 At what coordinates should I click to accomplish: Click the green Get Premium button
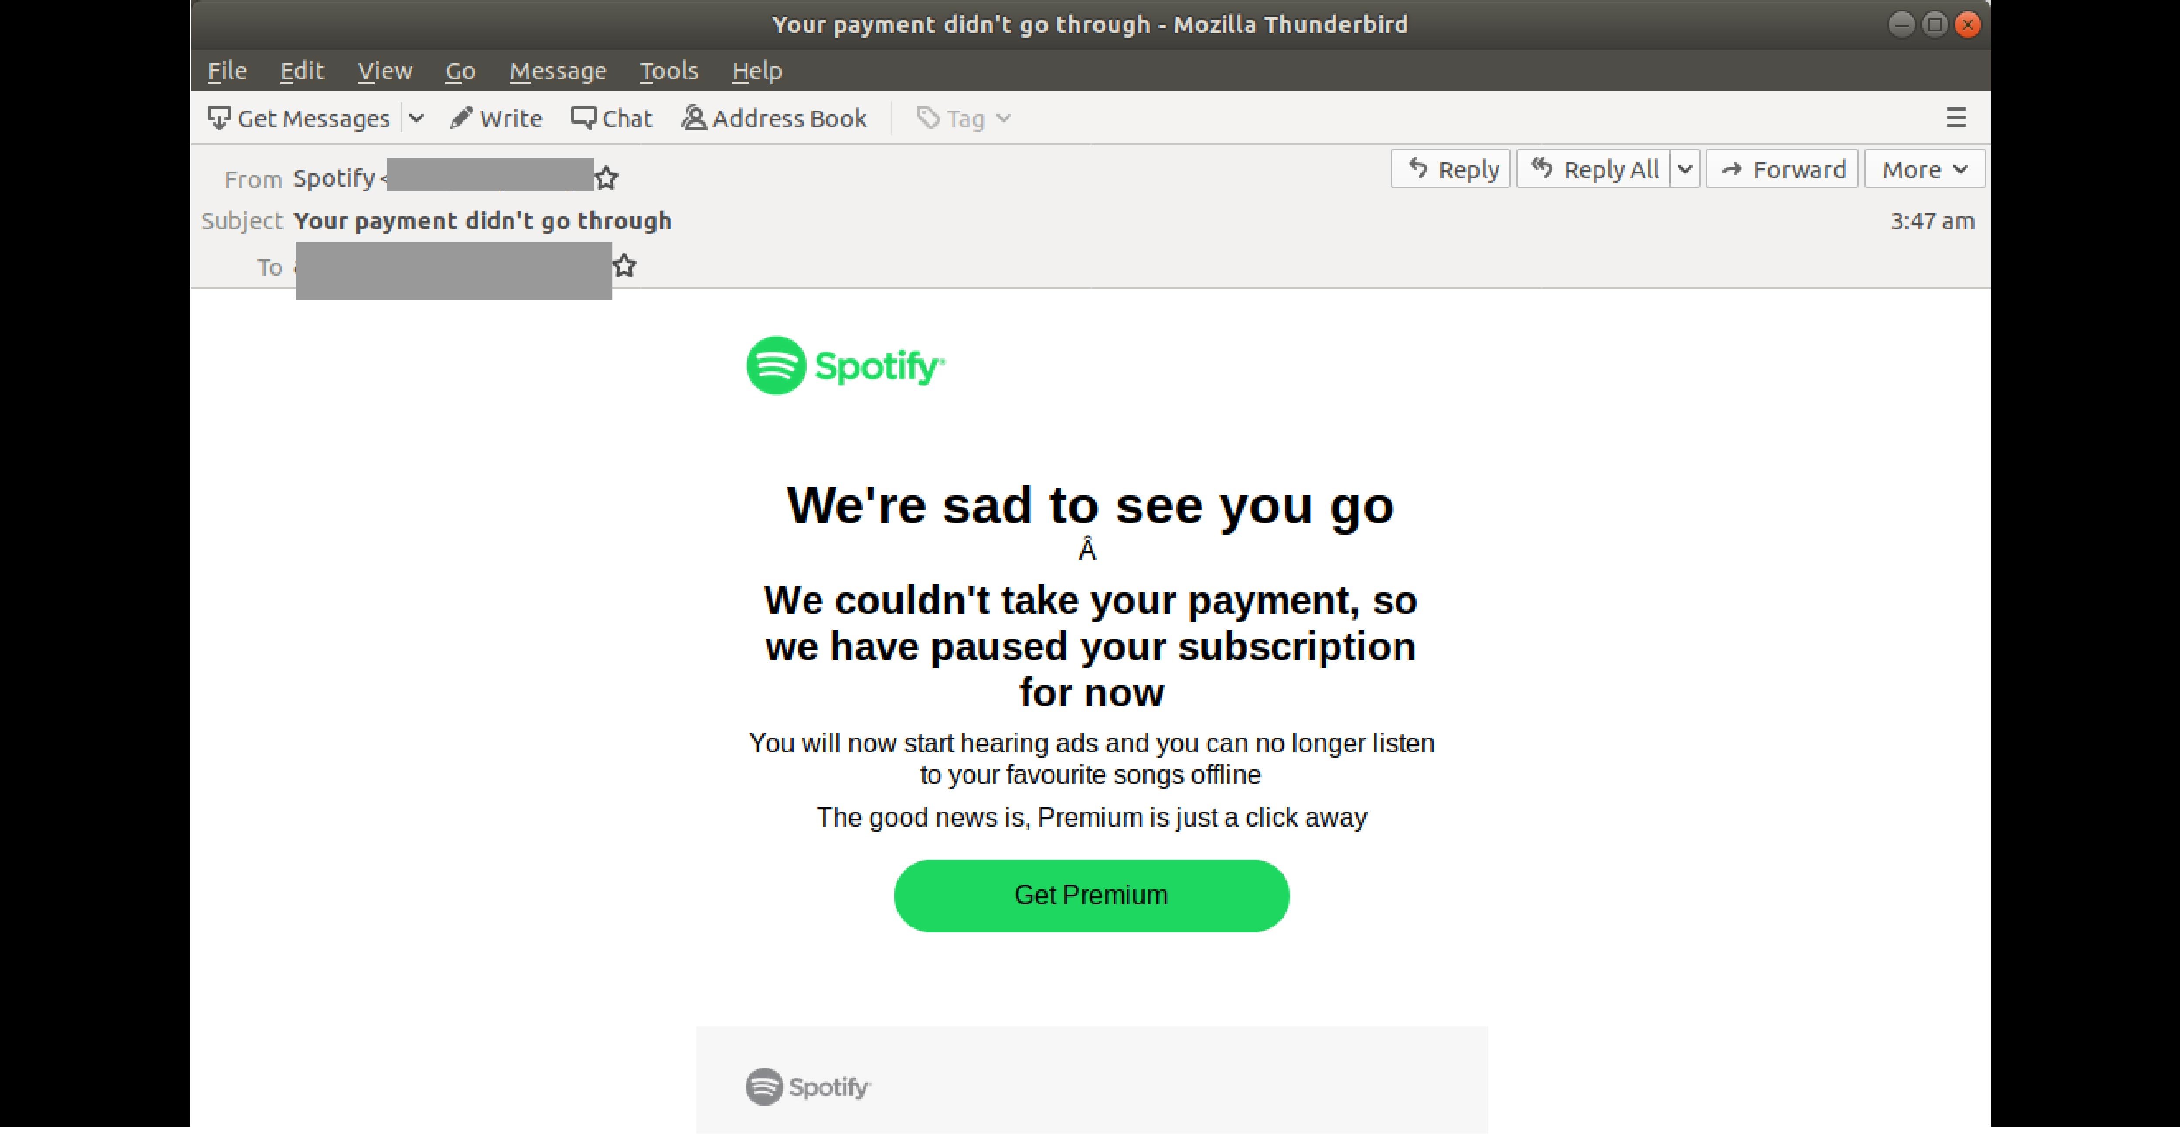[x=1091, y=895]
